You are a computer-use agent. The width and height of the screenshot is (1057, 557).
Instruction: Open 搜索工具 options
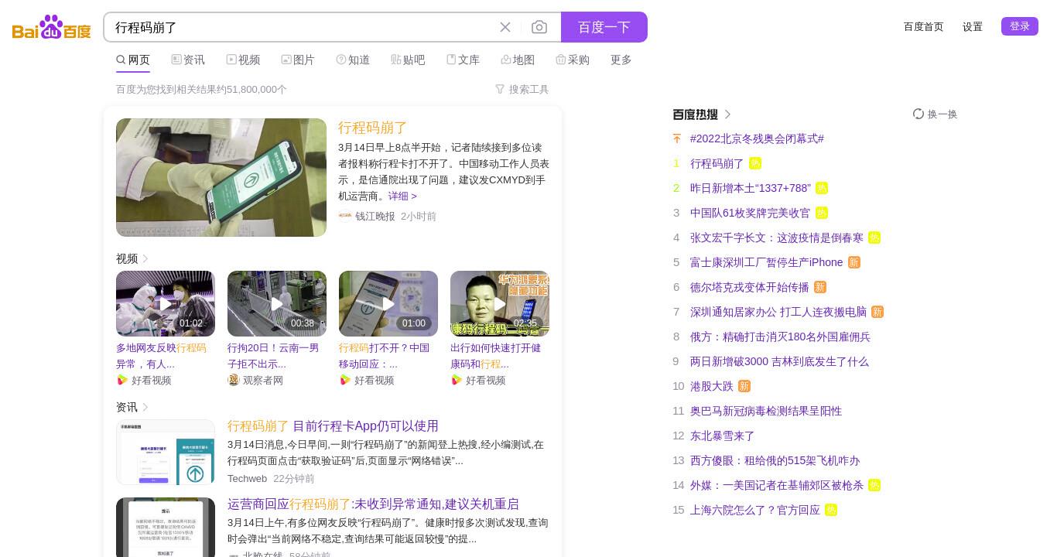pos(522,89)
